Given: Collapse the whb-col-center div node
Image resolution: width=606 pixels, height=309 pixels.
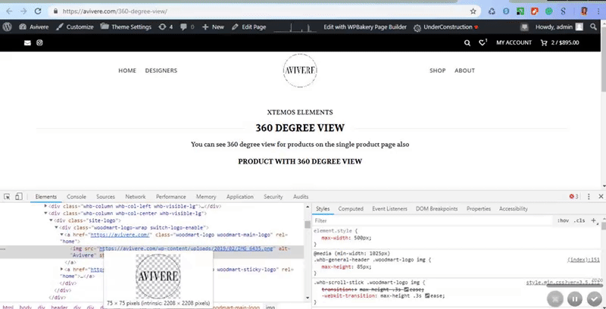Looking at the screenshot, I should 46,214.
